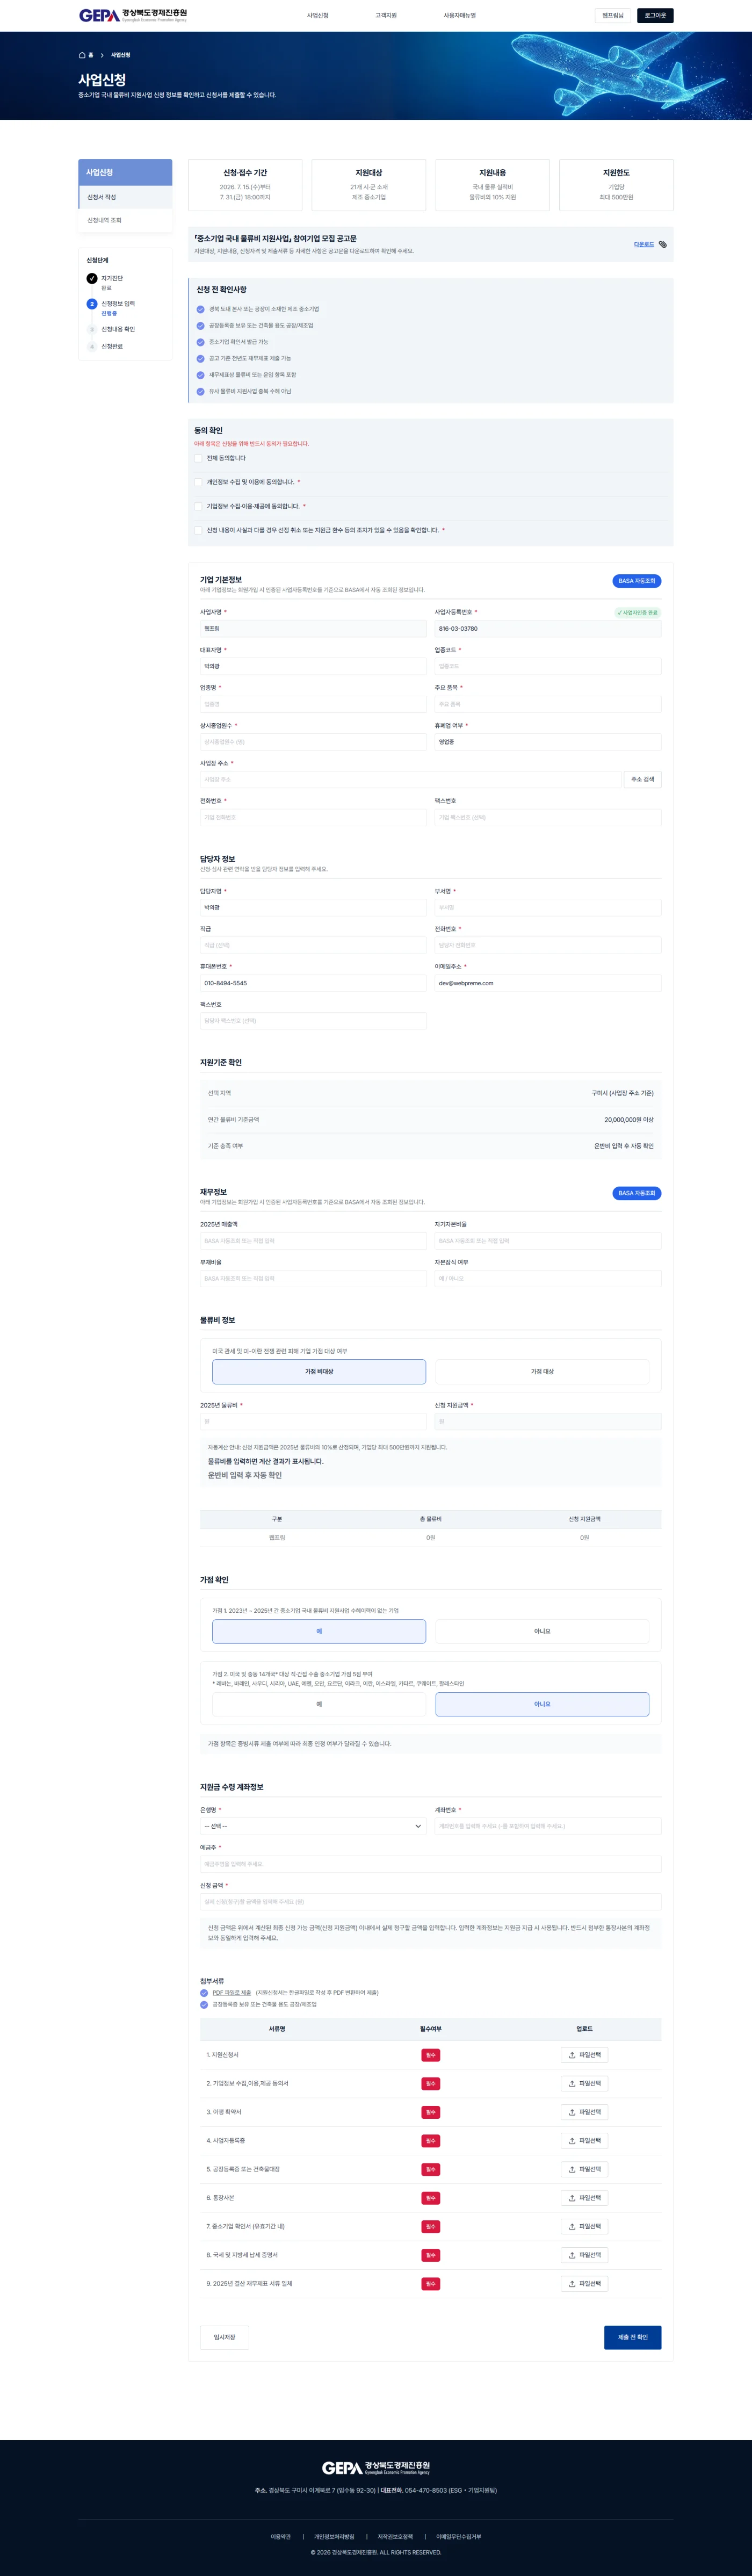This screenshot has height=2576, width=752.
Task: Open the 휴폐업 여부 영업중 select field
Action: pos(547,742)
